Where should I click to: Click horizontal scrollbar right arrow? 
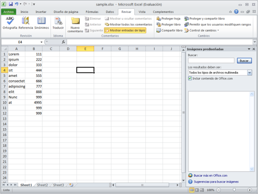click(x=177, y=185)
